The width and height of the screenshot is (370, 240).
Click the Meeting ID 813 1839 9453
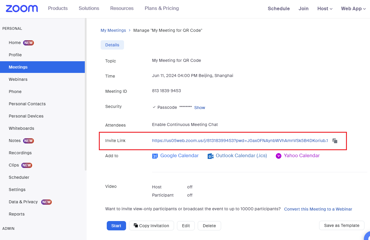(166, 91)
